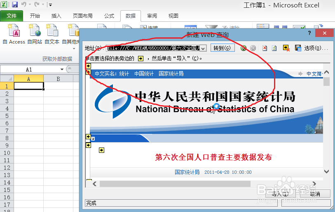Open the Customize Quick Access Toolbar dropdown
This screenshot has height=212, width=335.
(50, 5)
